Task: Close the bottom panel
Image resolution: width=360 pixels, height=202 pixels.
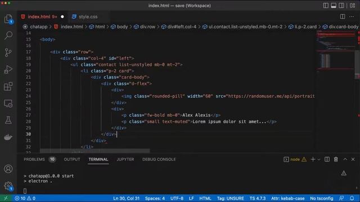Action: coord(353,159)
